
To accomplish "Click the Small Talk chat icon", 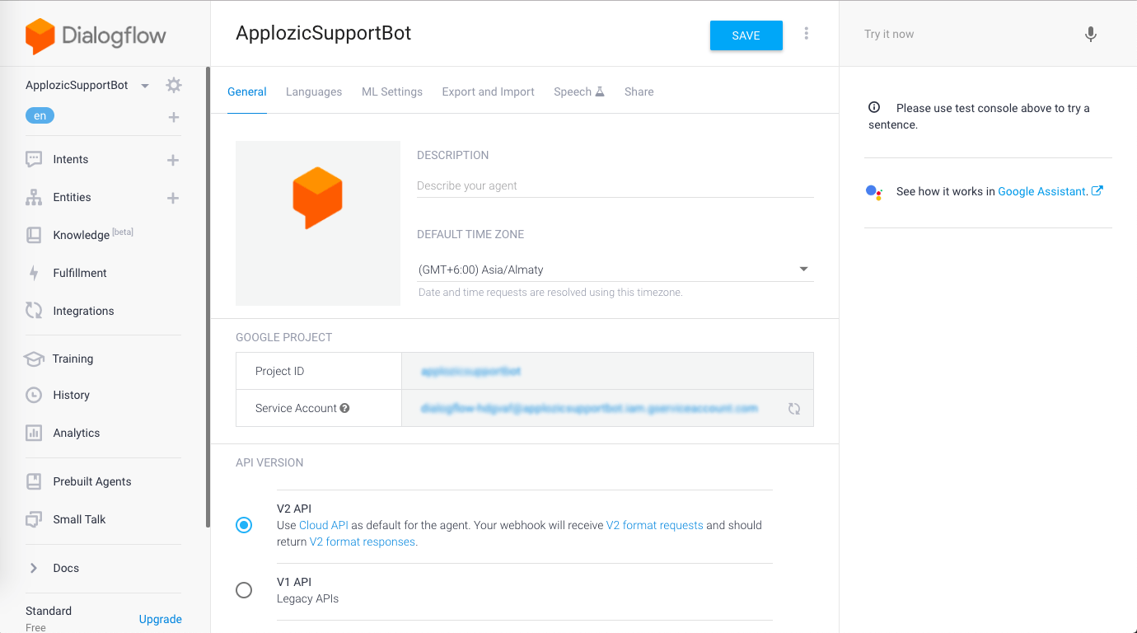I will pyautogui.click(x=34, y=519).
